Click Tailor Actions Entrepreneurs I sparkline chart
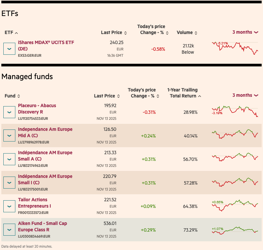 (x=235, y=205)
